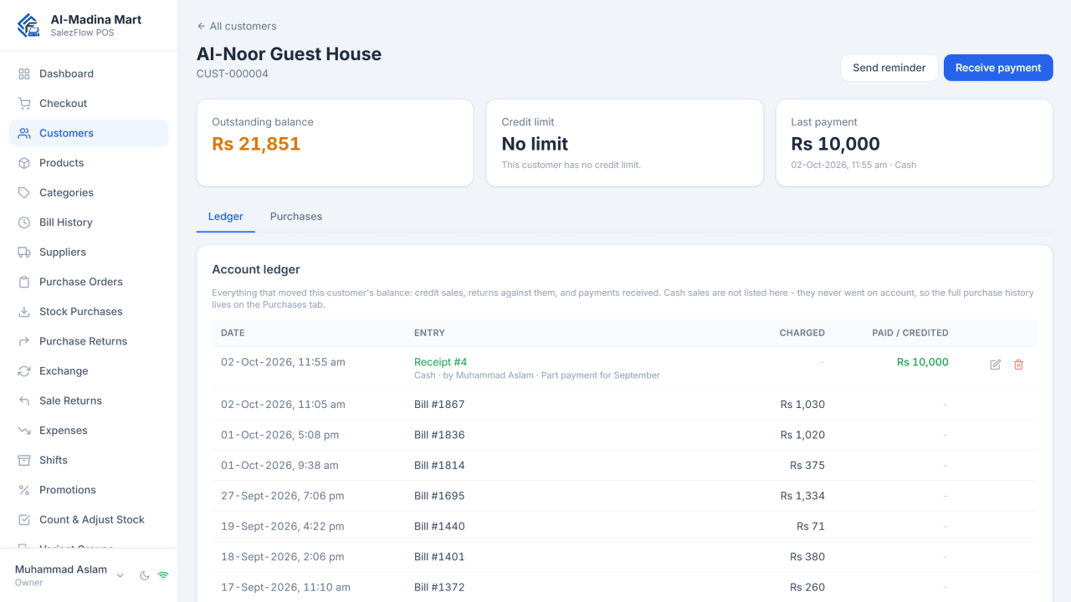Click the Exchange refresh icon
This screenshot has width=1071, height=602.
(24, 371)
